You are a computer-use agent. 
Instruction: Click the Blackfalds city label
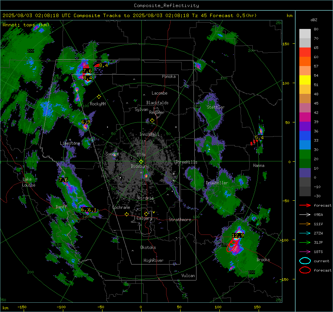pos(157,103)
